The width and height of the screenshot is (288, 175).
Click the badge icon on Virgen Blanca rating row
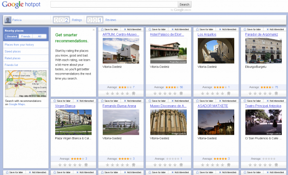click(86, 165)
